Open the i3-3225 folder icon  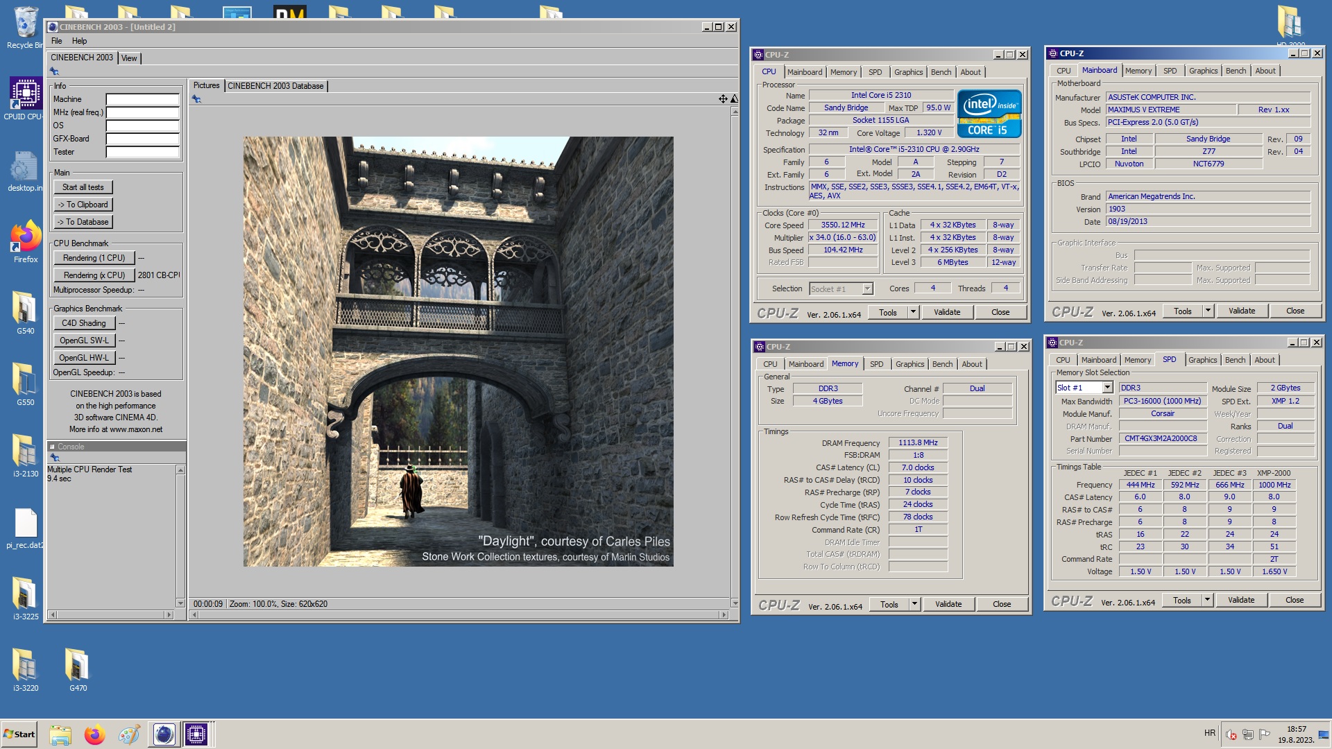(25, 599)
